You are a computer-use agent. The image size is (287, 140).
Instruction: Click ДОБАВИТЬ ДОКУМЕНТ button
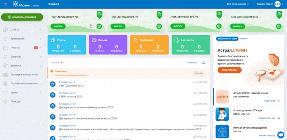(22, 17)
